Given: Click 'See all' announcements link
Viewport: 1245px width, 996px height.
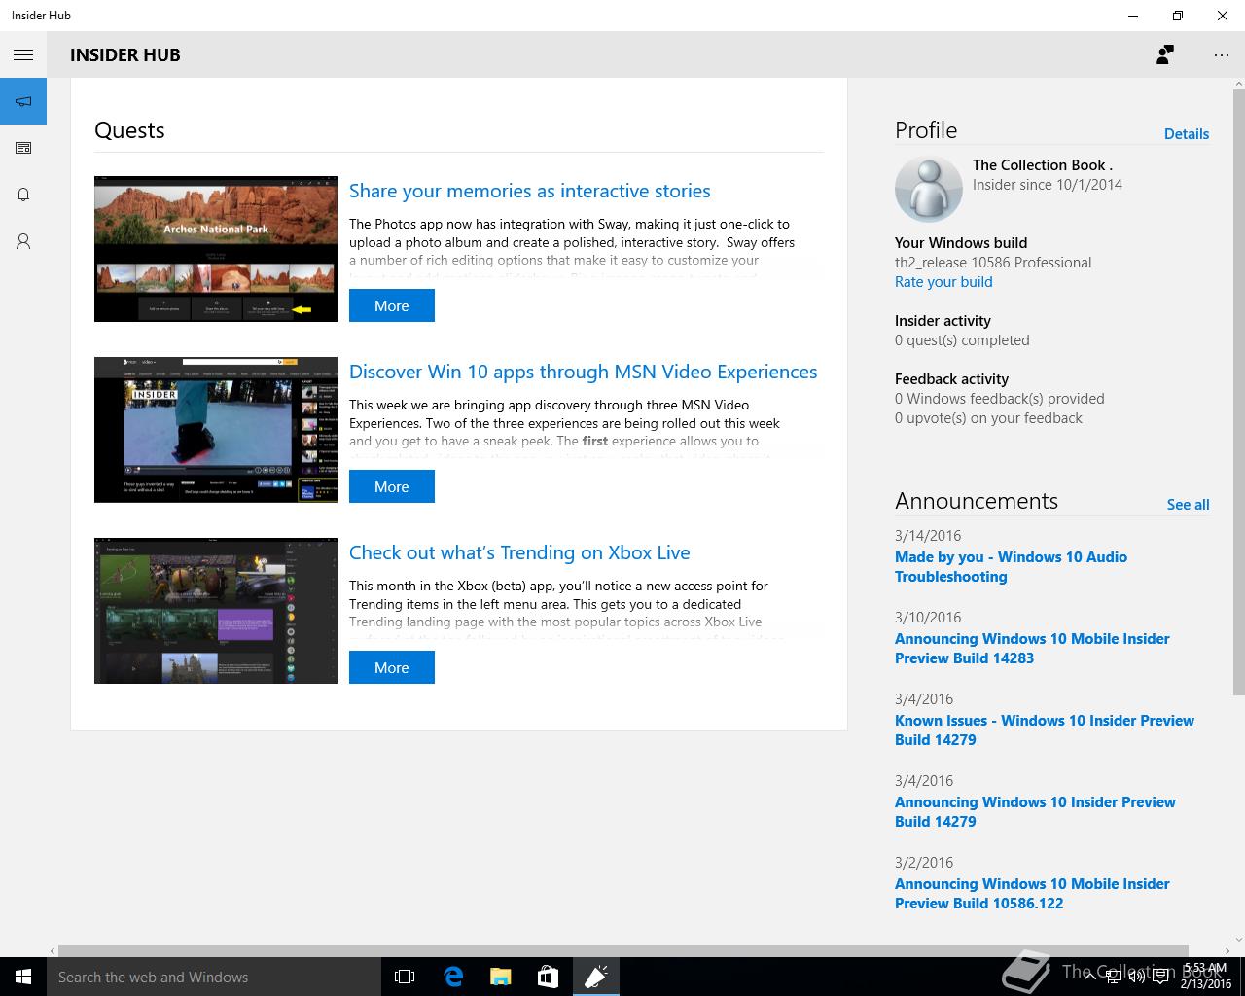Looking at the screenshot, I should coord(1189,505).
